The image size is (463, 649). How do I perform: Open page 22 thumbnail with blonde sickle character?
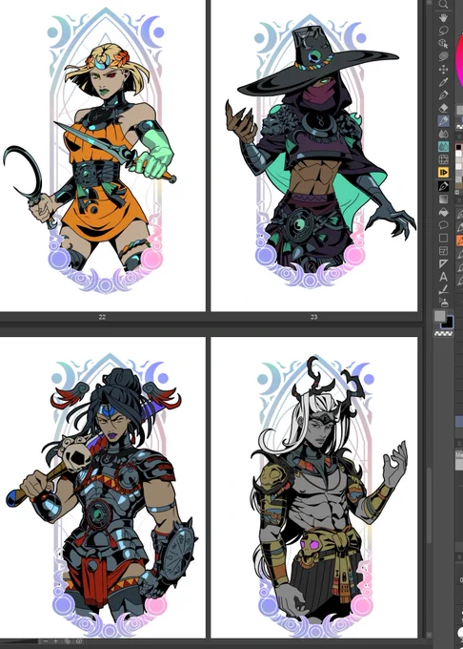pos(103,156)
